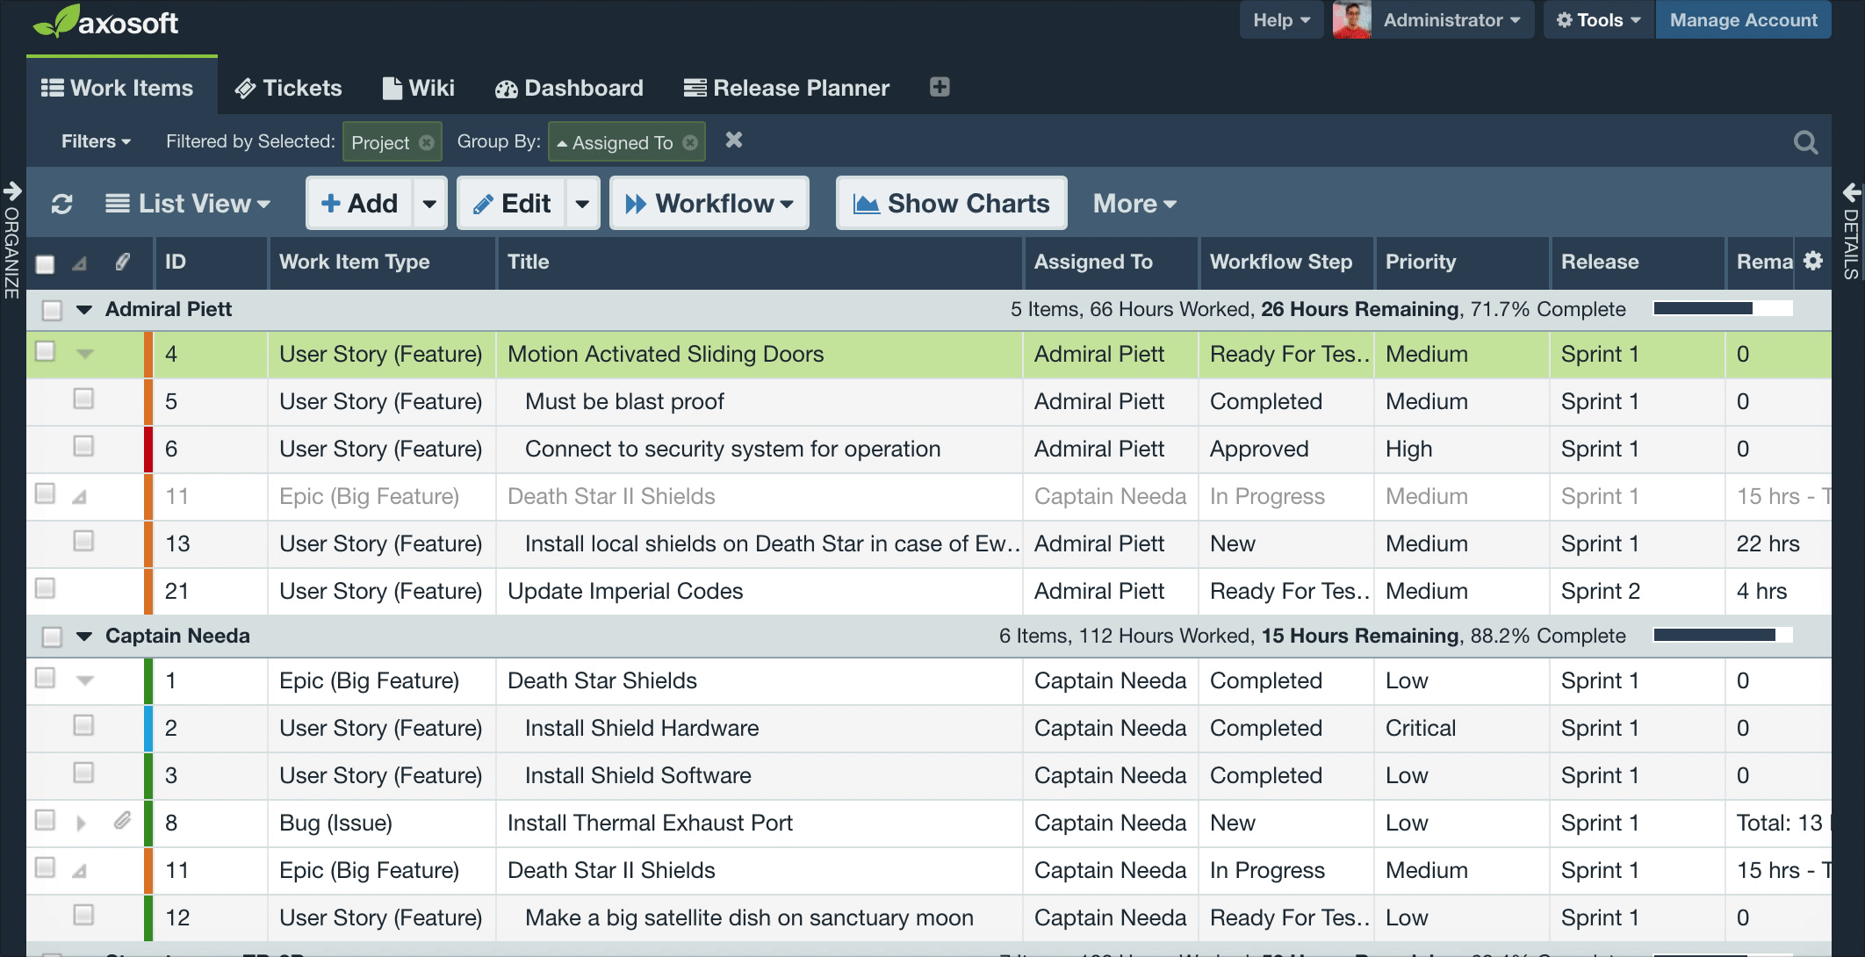
Task: Expand the Organize panel arrow
Action: (x=12, y=190)
